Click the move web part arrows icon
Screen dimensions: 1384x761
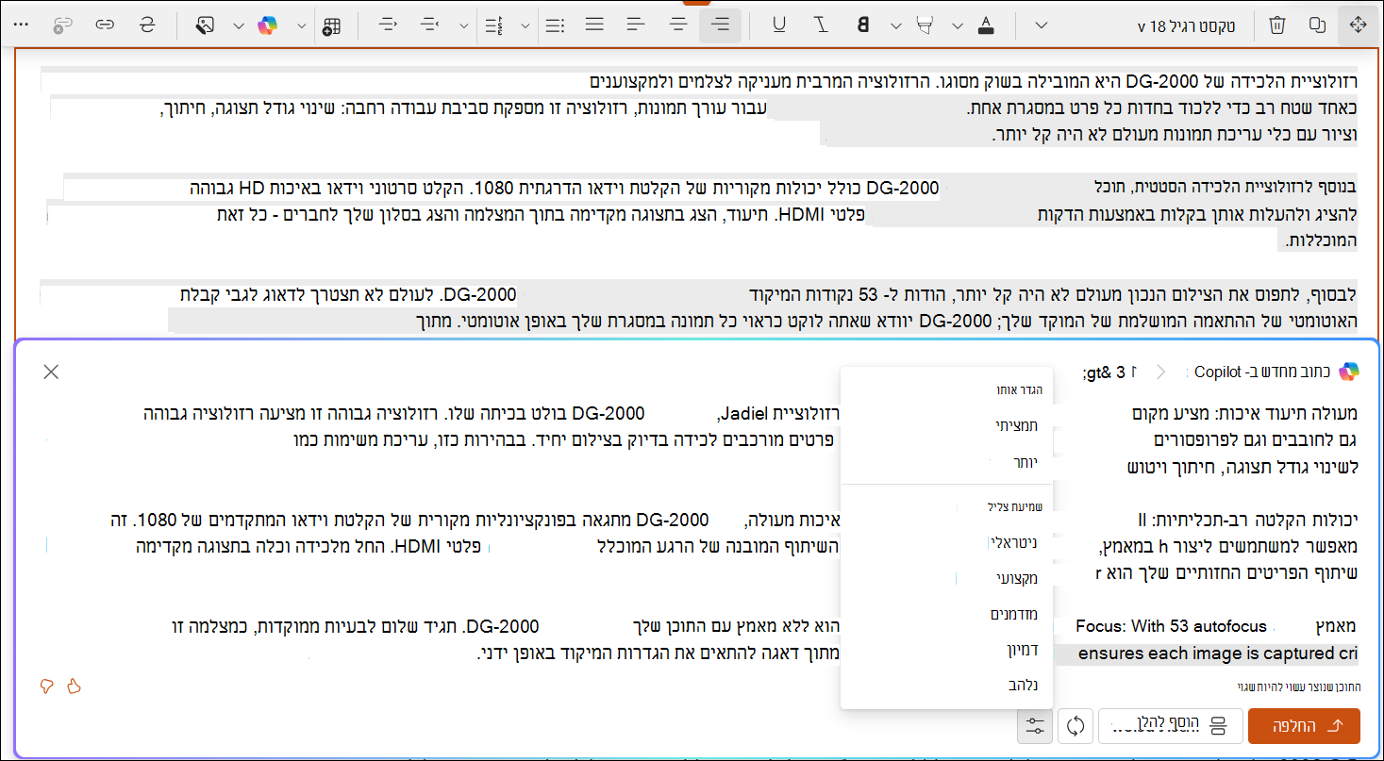[1359, 25]
